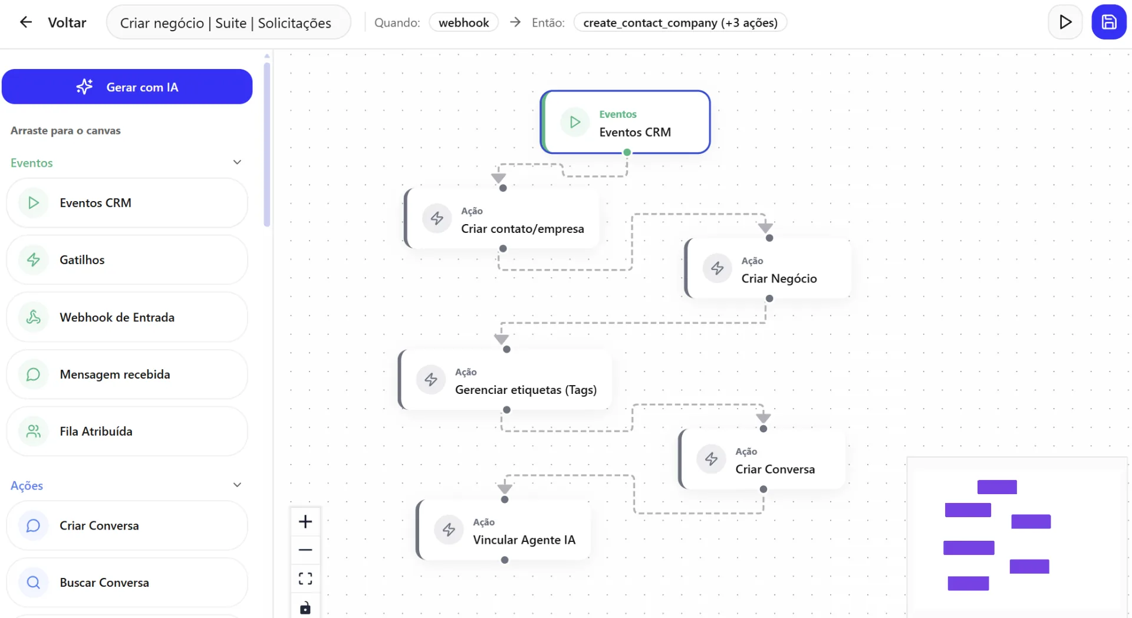Click the Voltar link
Viewport: 1132px width, 618px height.
click(67, 22)
